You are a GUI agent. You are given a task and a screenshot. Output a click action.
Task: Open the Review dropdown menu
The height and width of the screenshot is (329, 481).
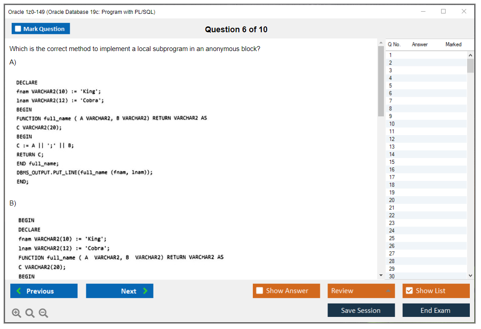[x=361, y=291]
